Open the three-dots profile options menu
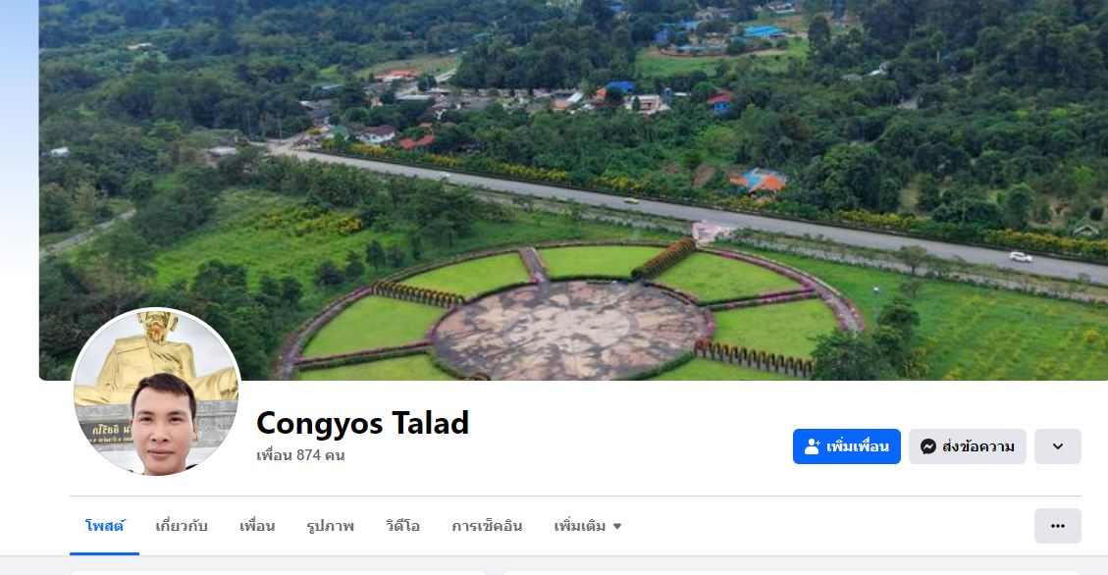1108x575 pixels. (1058, 526)
